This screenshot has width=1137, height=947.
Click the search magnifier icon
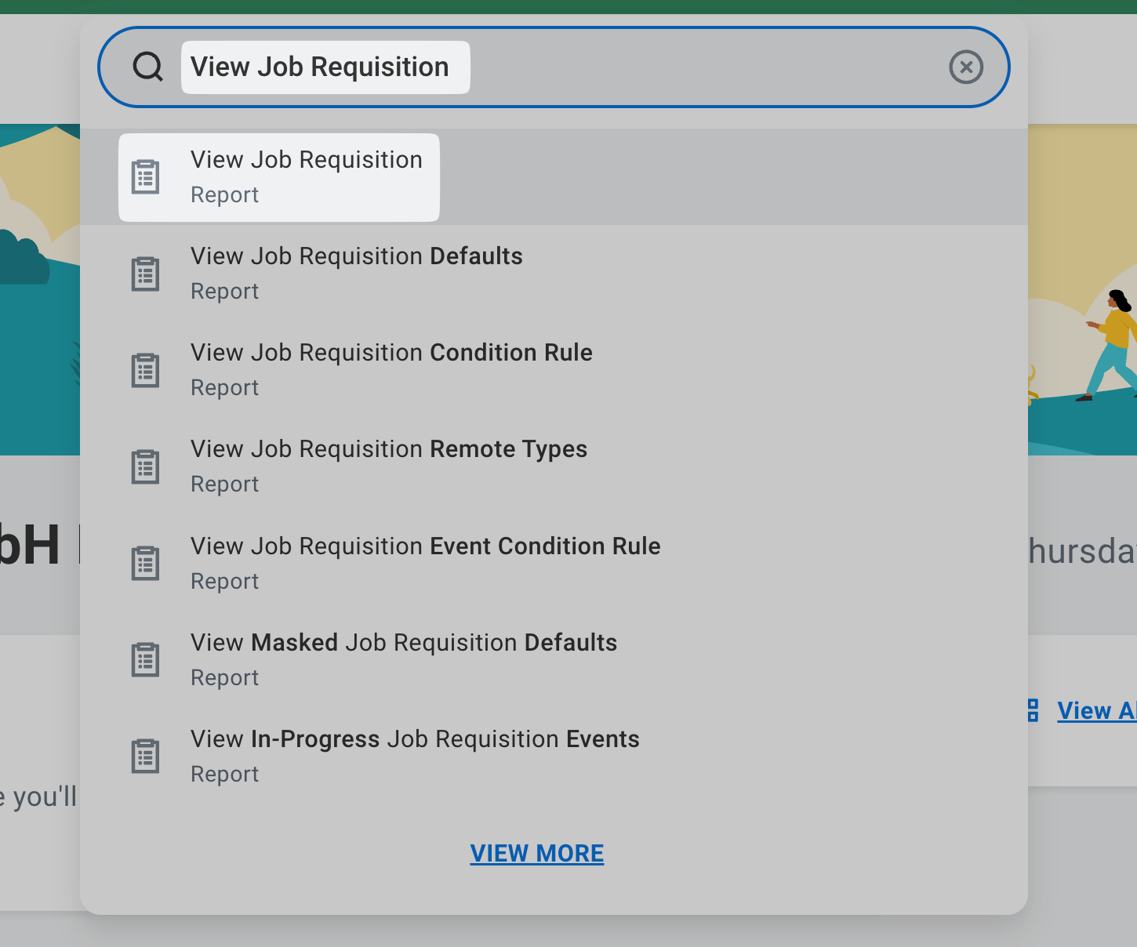(147, 67)
